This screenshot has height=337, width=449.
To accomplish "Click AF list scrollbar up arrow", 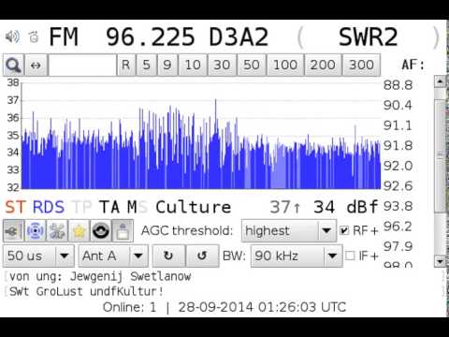I will [440, 81].
